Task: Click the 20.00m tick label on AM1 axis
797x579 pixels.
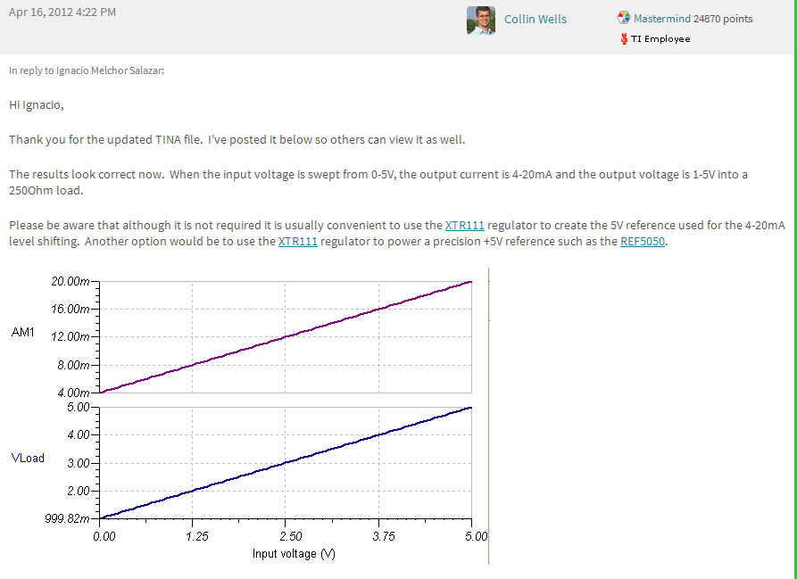Action: 71,282
